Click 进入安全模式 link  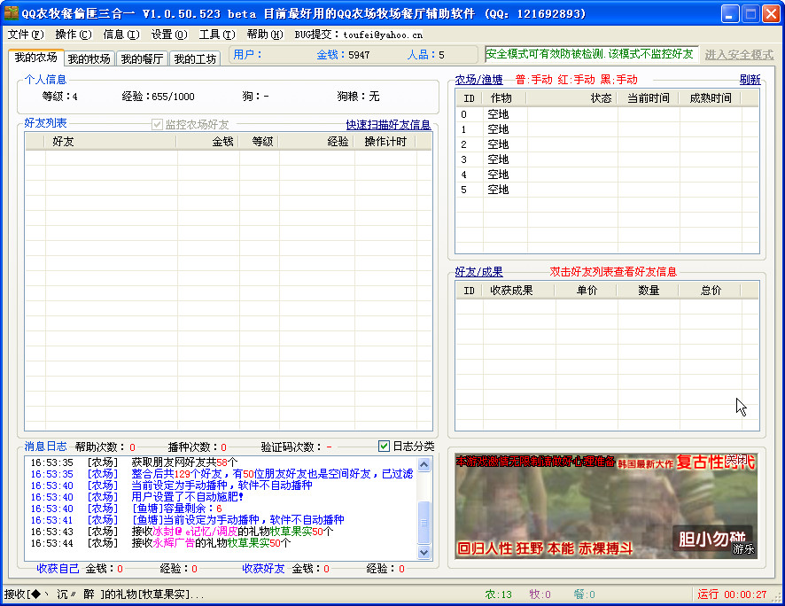pyautogui.click(x=739, y=55)
